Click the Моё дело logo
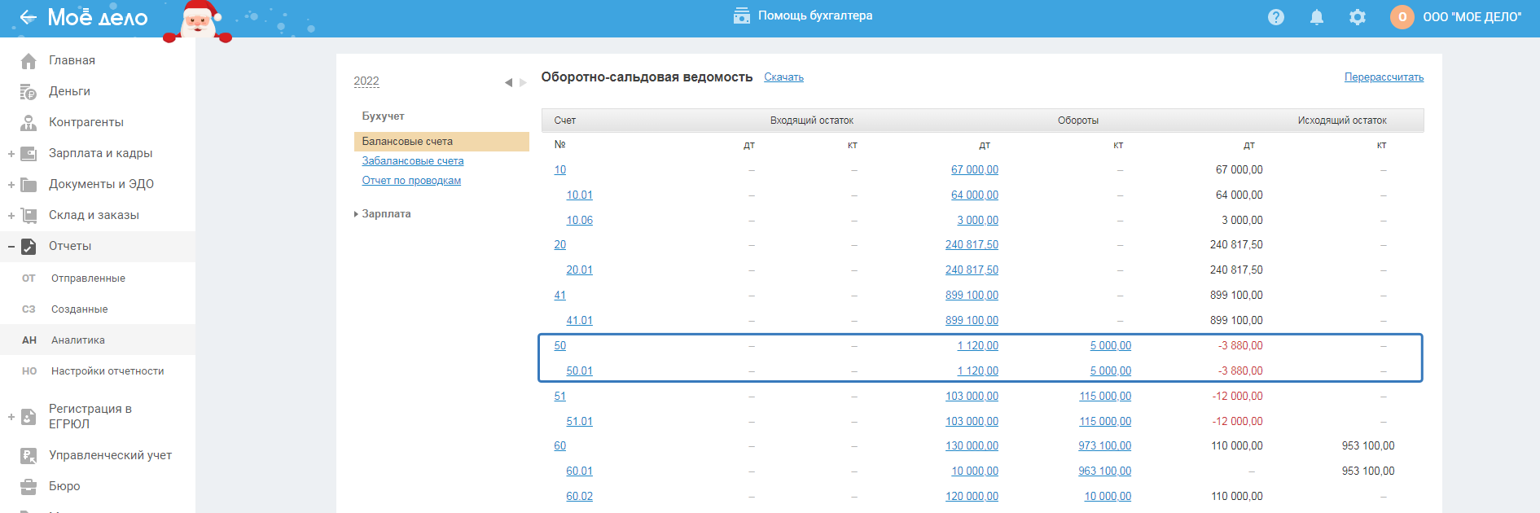 click(x=98, y=17)
